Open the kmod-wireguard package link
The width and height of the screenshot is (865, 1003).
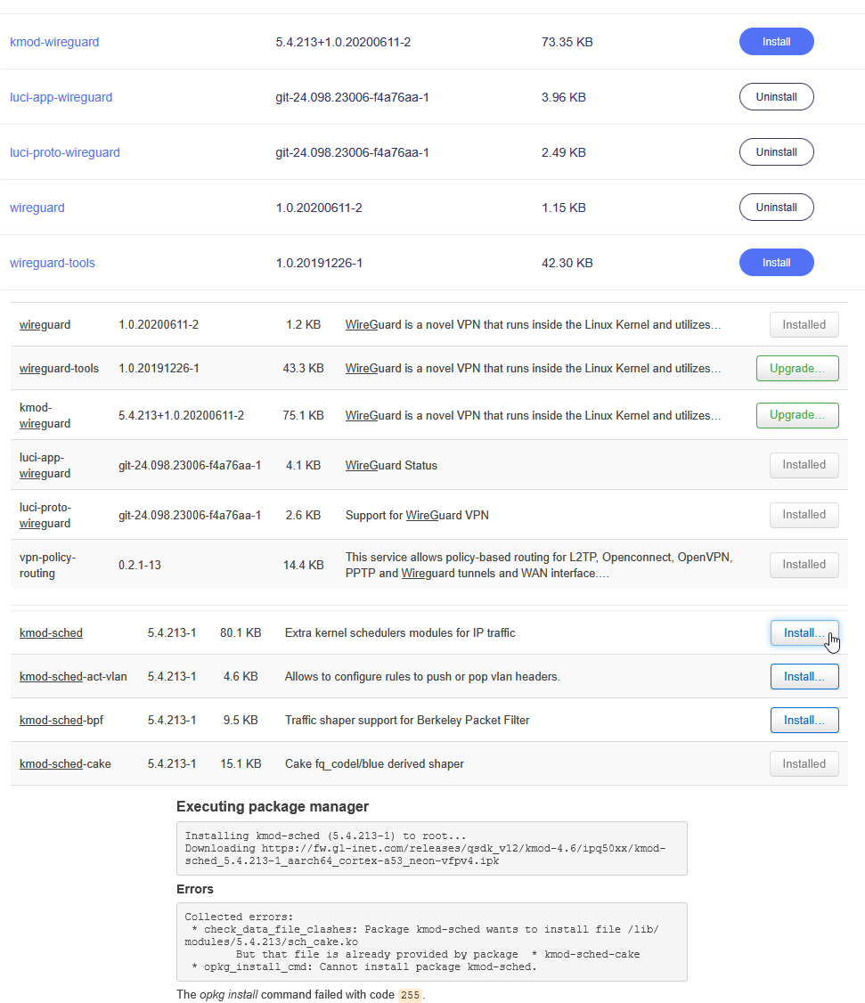click(x=54, y=42)
